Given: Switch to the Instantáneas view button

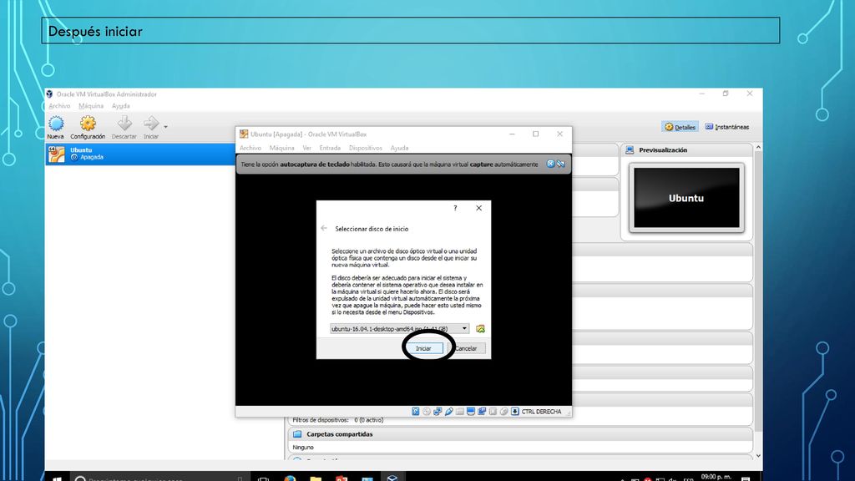Looking at the screenshot, I should coord(727,127).
